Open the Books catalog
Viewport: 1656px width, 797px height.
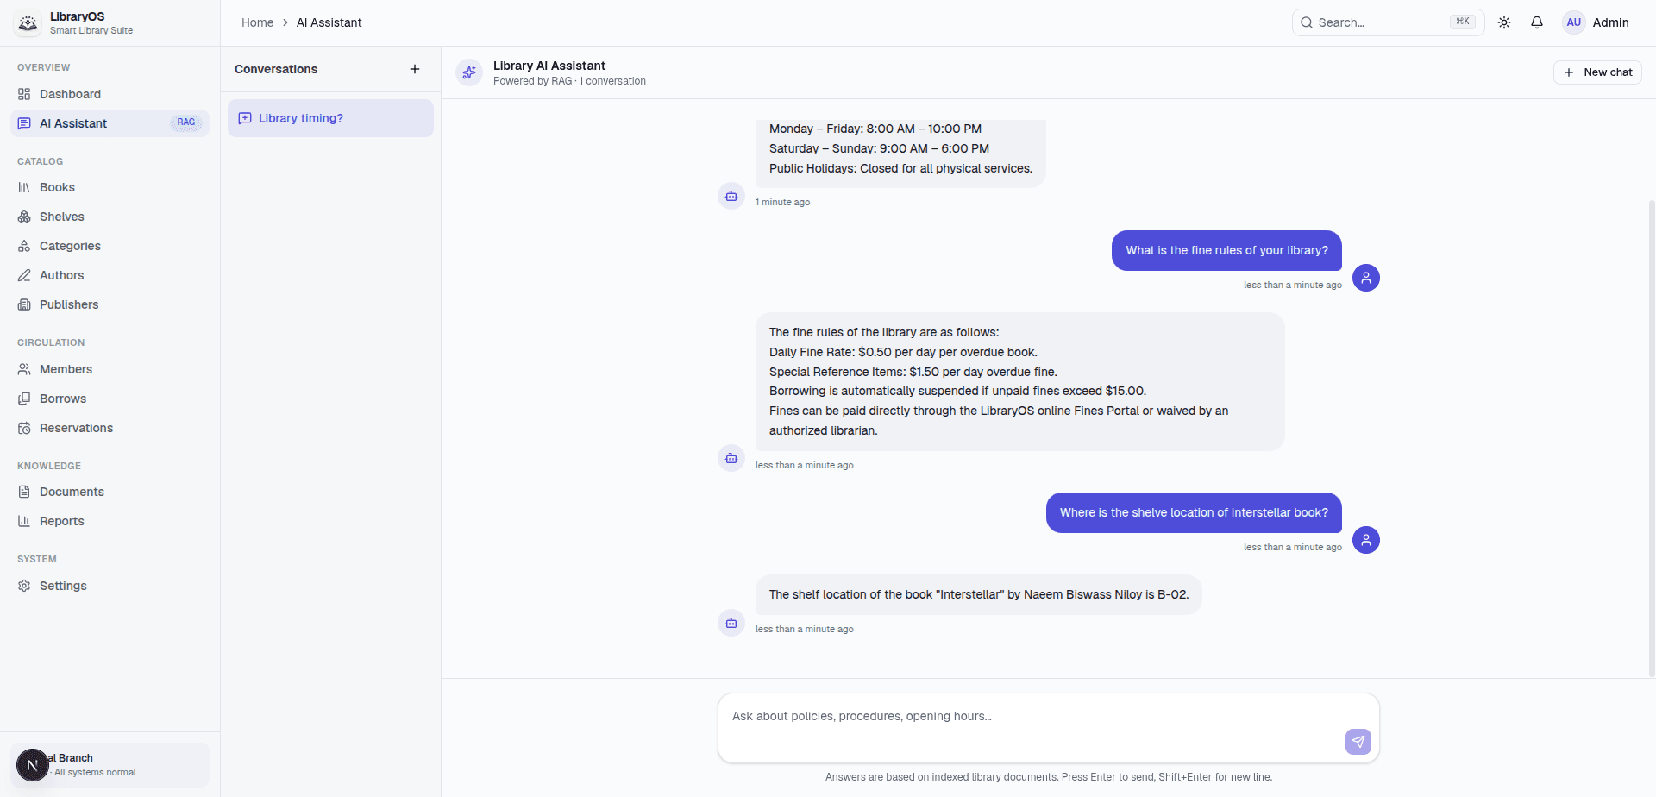pos(110,187)
